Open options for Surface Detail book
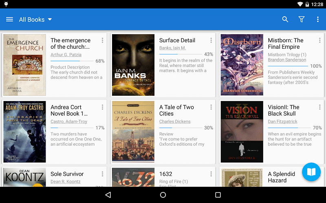 [211, 40]
